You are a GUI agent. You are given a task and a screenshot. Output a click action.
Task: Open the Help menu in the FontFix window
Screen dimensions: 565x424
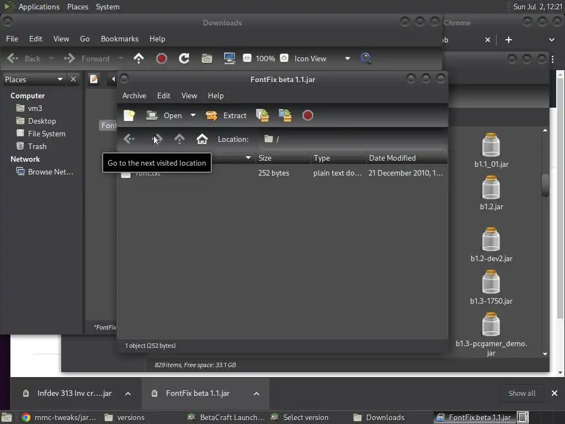[216, 96]
